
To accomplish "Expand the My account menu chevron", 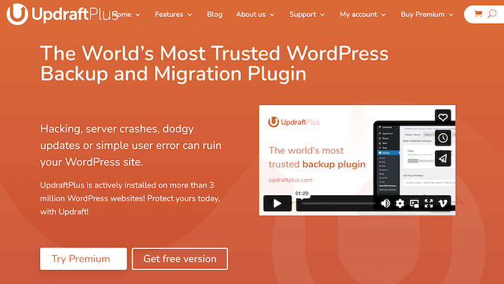I will (383, 15).
